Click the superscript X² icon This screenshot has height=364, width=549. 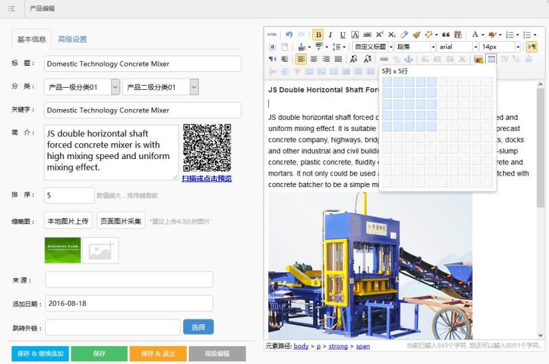[x=379, y=34]
